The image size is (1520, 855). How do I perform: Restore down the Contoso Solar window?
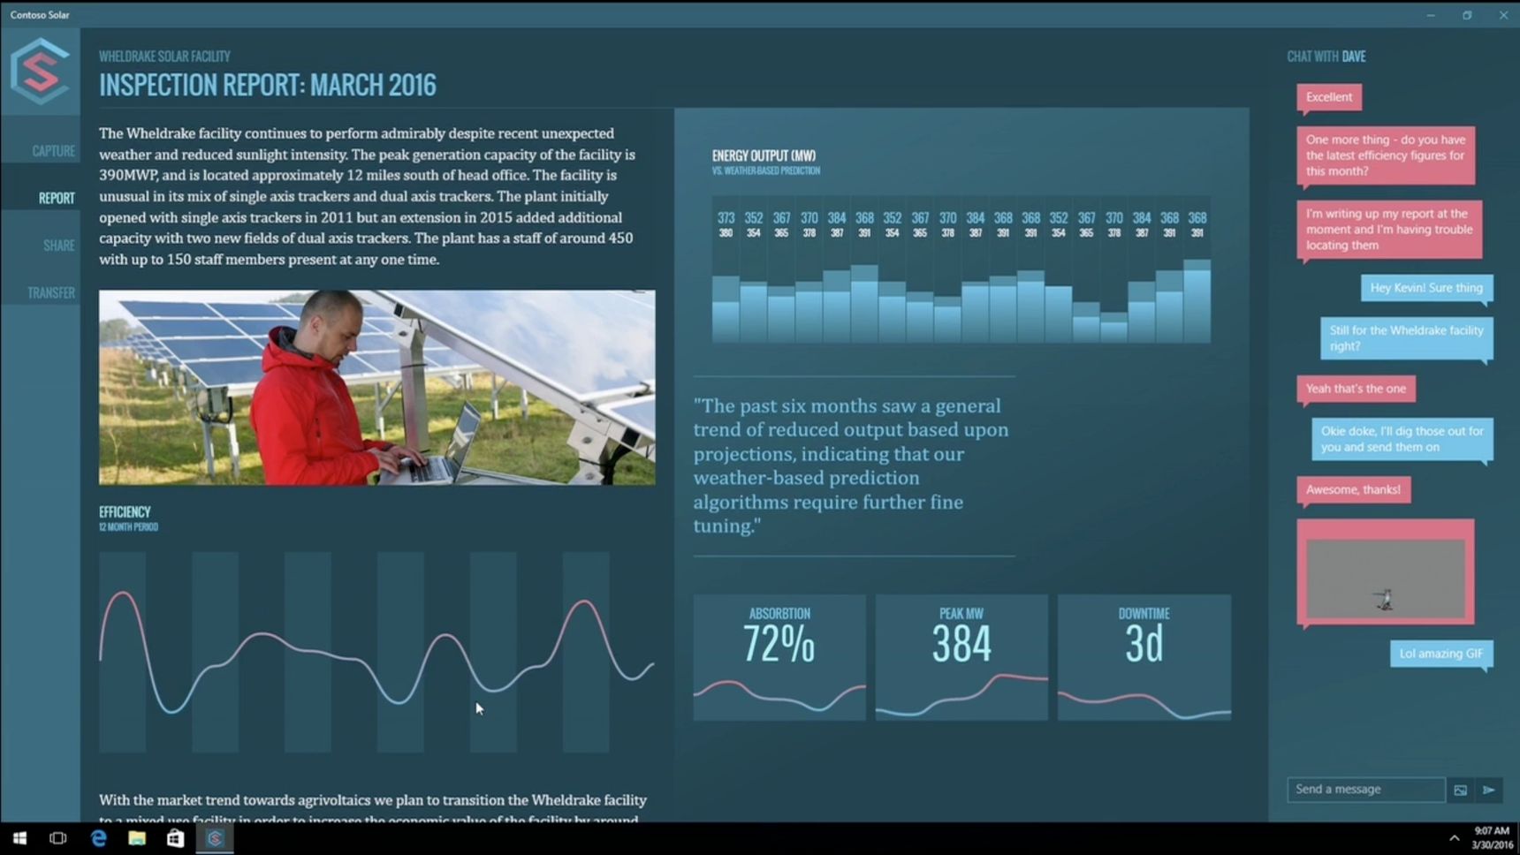(x=1467, y=15)
